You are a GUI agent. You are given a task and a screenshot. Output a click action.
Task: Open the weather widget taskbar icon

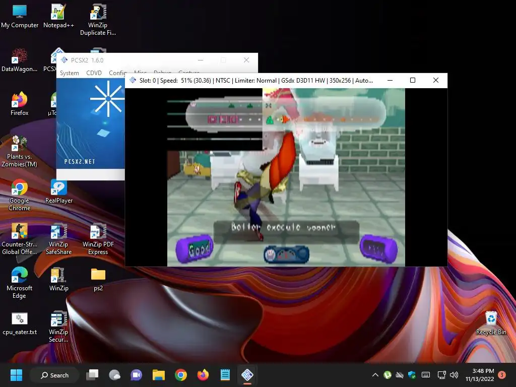(114, 375)
